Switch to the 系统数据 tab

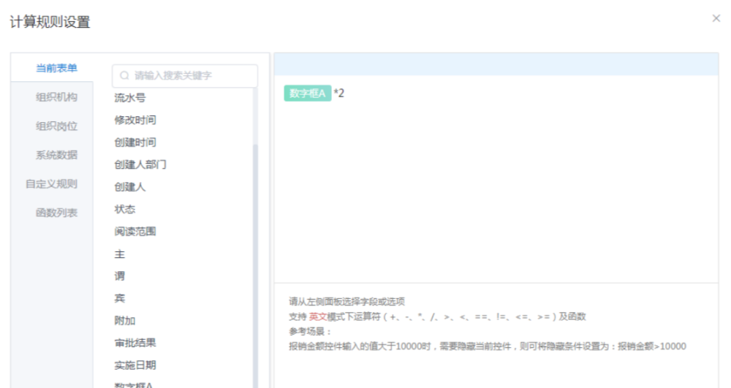point(57,155)
